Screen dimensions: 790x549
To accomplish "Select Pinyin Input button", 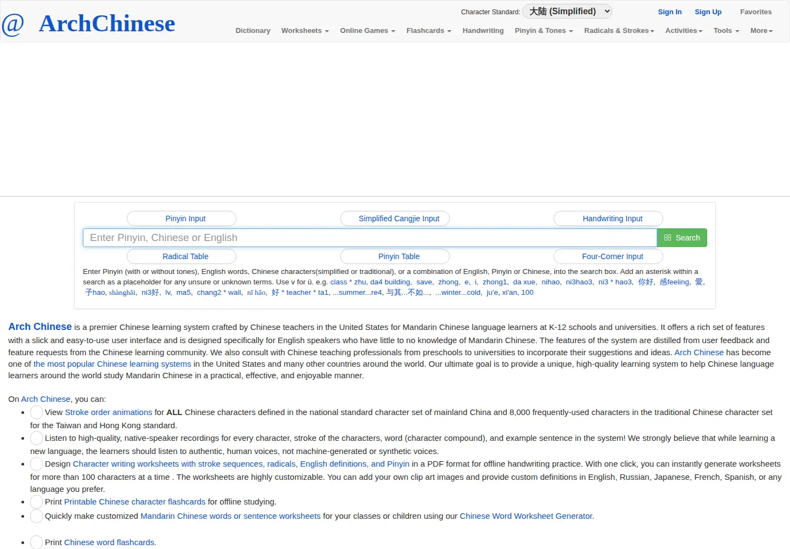I will [x=182, y=219].
